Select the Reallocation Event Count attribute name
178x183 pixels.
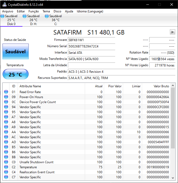click(x=37, y=172)
